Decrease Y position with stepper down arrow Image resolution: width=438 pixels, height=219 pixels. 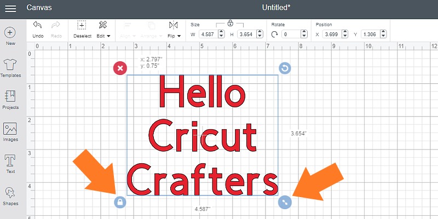[x=384, y=36]
